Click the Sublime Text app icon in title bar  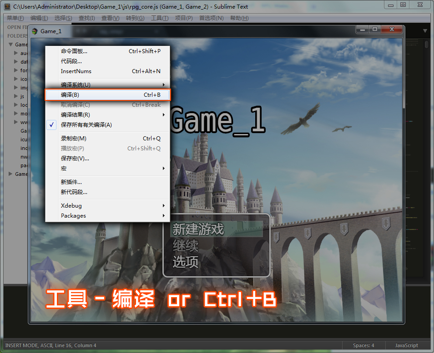click(x=7, y=6)
